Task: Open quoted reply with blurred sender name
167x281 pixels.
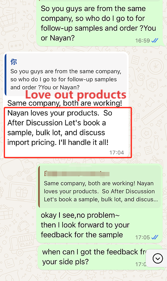Action: point(100,186)
